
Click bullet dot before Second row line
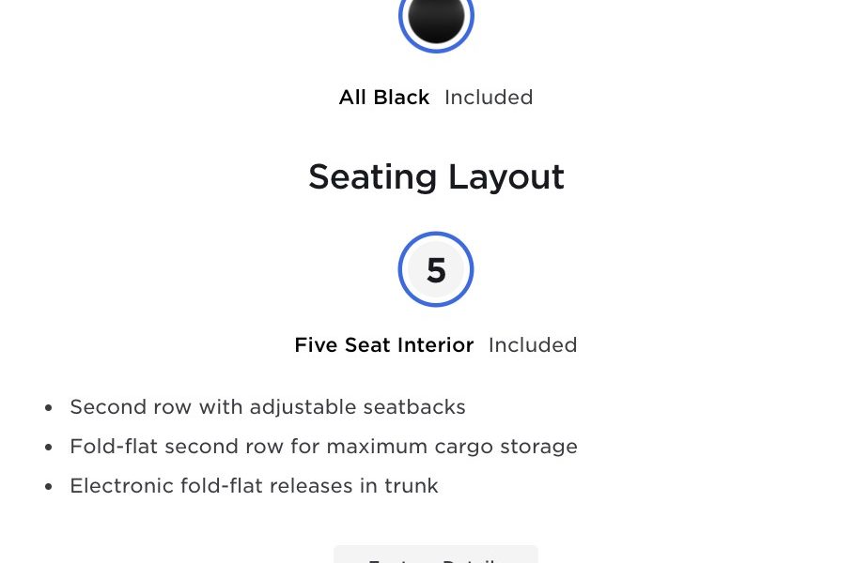coord(49,407)
